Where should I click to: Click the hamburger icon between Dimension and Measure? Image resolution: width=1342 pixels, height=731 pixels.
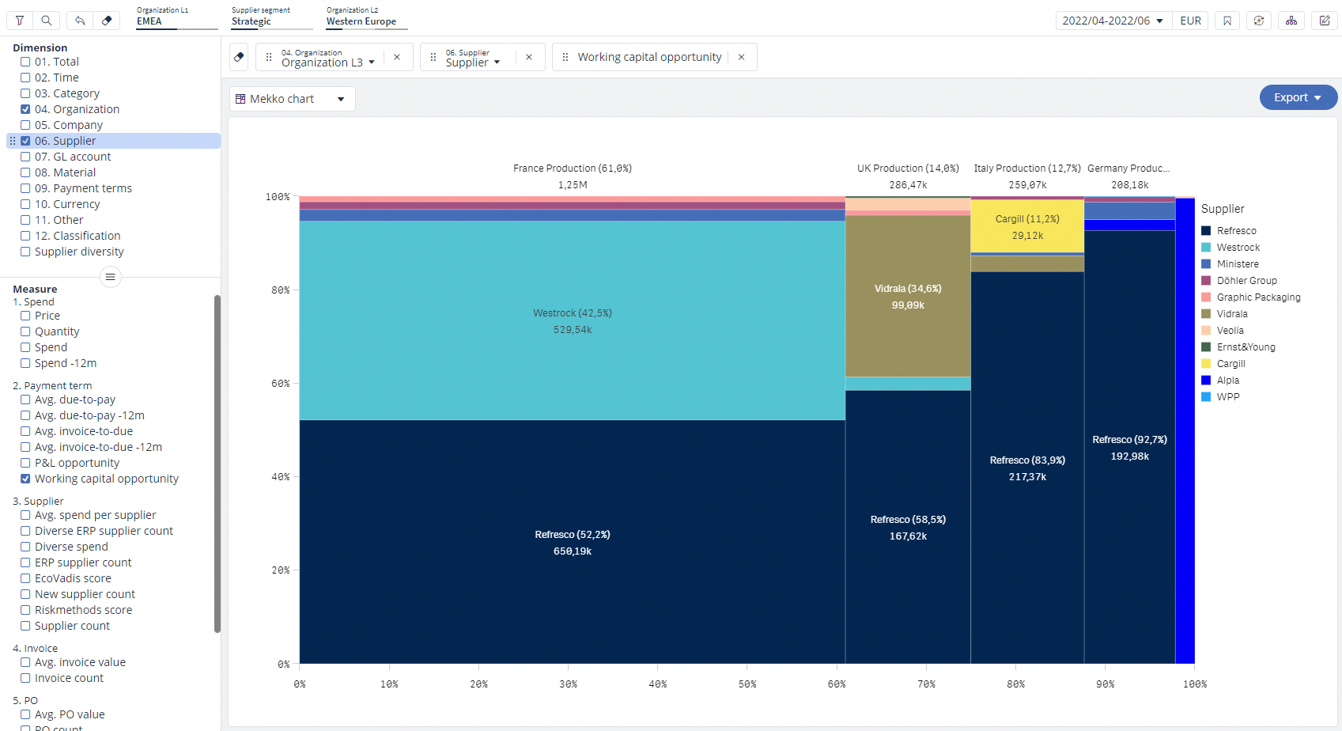111,277
